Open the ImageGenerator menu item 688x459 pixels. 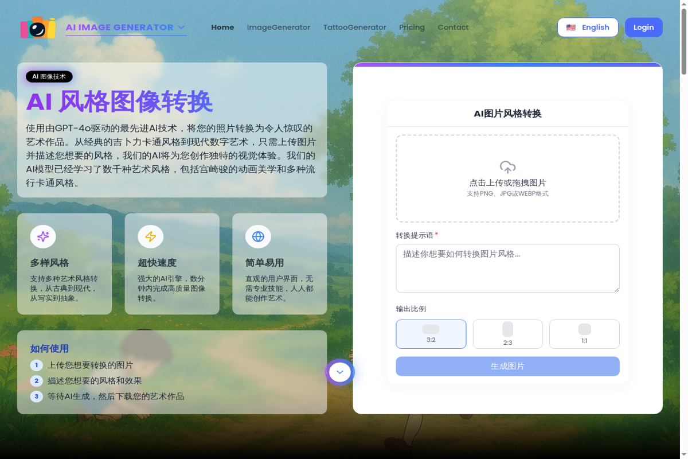(278, 27)
